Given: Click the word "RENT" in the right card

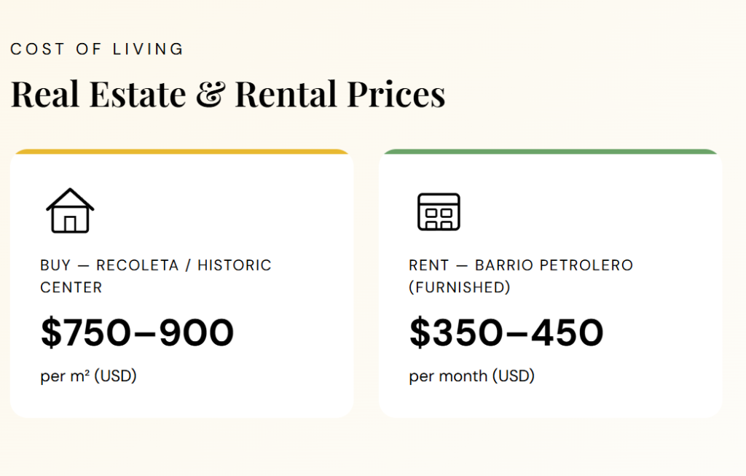Looking at the screenshot, I should tap(428, 265).
